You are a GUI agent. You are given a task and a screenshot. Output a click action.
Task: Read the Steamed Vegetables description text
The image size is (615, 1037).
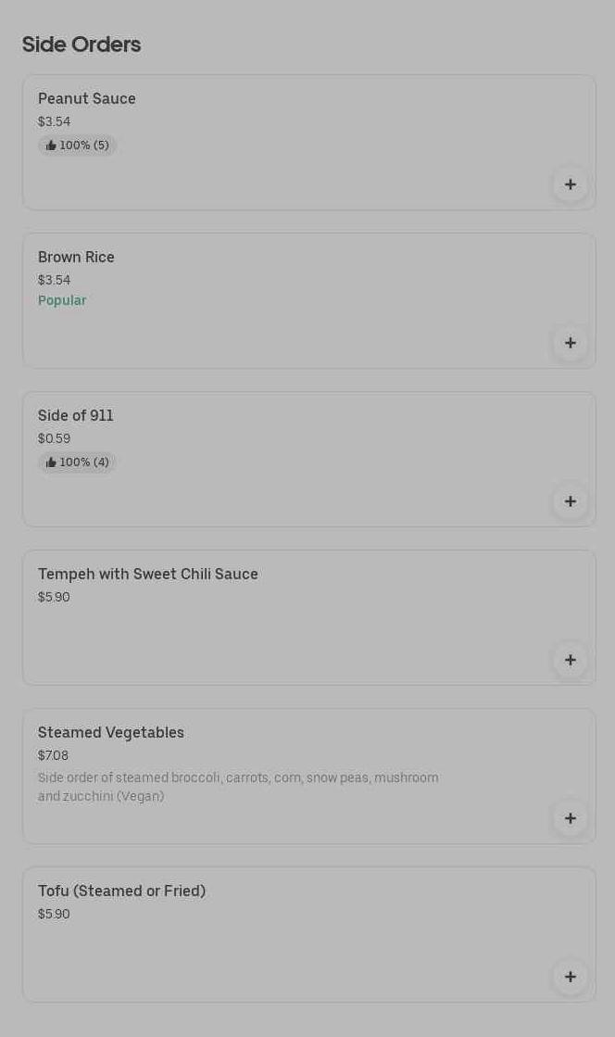(238, 787)
